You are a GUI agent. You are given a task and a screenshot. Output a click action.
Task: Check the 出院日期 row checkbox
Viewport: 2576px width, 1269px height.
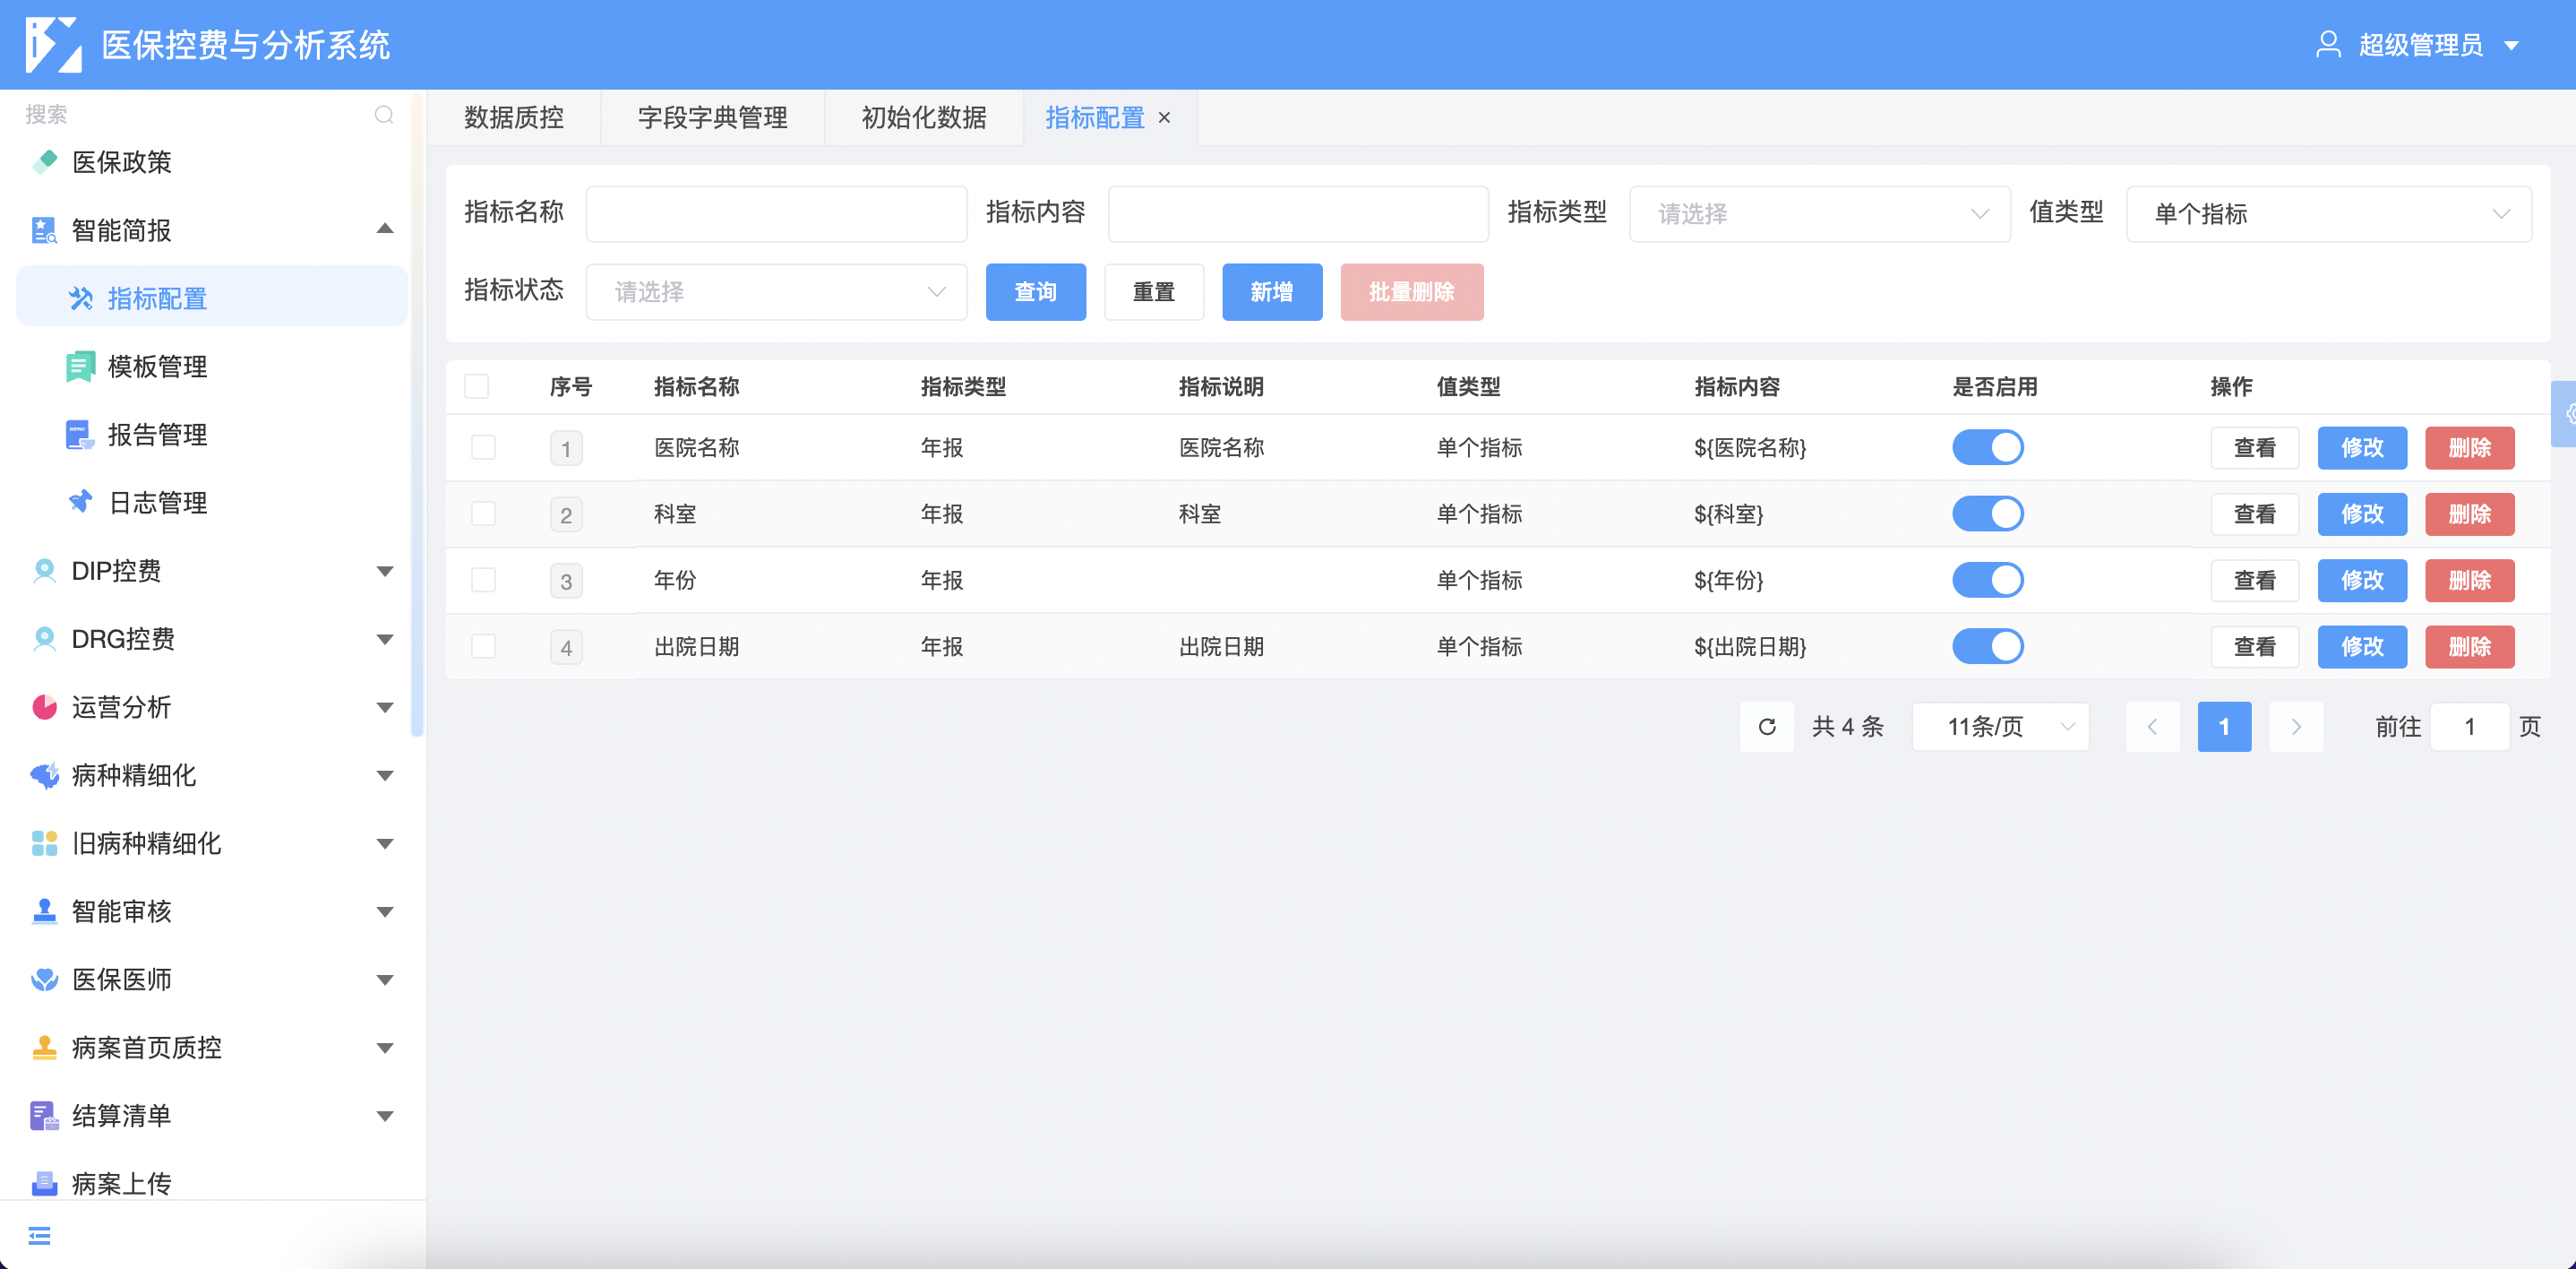(x=484, y=646)
